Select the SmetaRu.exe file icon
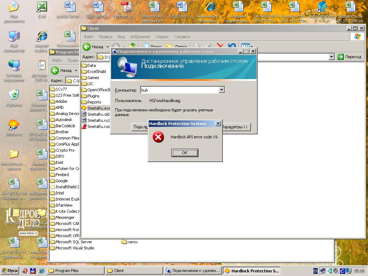This screenshot has height=276, width=368. point(84,108)
